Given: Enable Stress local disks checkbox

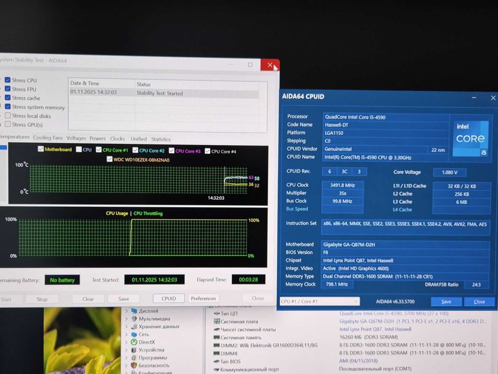Looking at the screenshot, I should coord(7,115).
